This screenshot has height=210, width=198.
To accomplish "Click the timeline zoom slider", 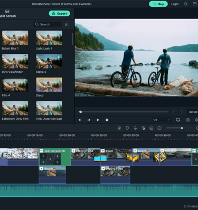I will (179, 128).
